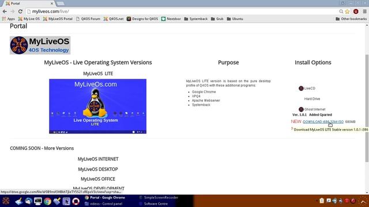The width and height of the screenshot is (369, 207).
Task: Switch to Portal - Google Chrome taskbar window
Action: [x=105, y=198]
